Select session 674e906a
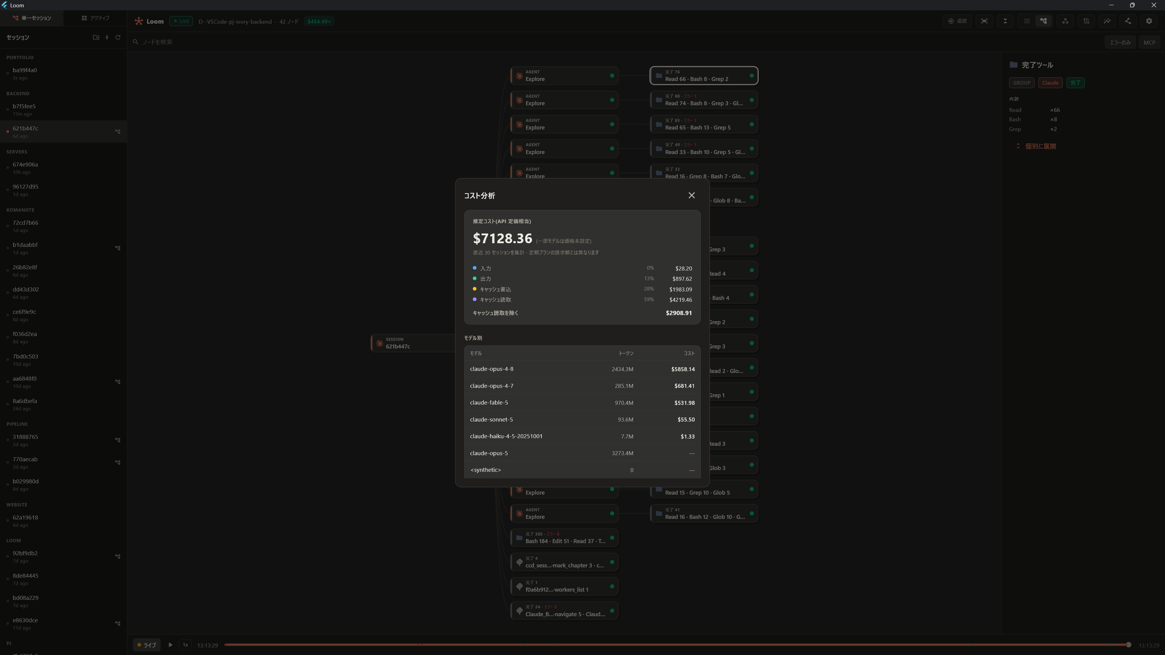This screenshot has width=1165, height=655. [63, 168]
